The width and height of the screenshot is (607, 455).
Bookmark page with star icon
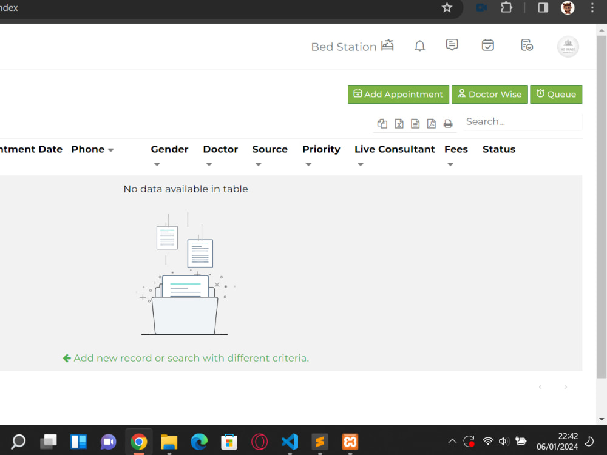coord(447,8)
